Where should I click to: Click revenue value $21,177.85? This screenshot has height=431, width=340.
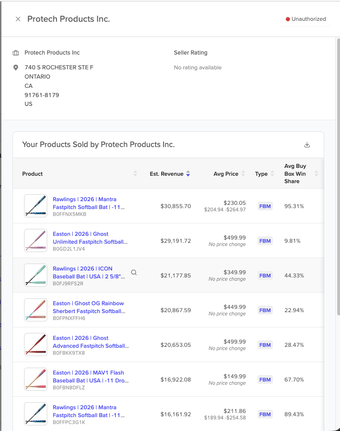coord(176,276)
